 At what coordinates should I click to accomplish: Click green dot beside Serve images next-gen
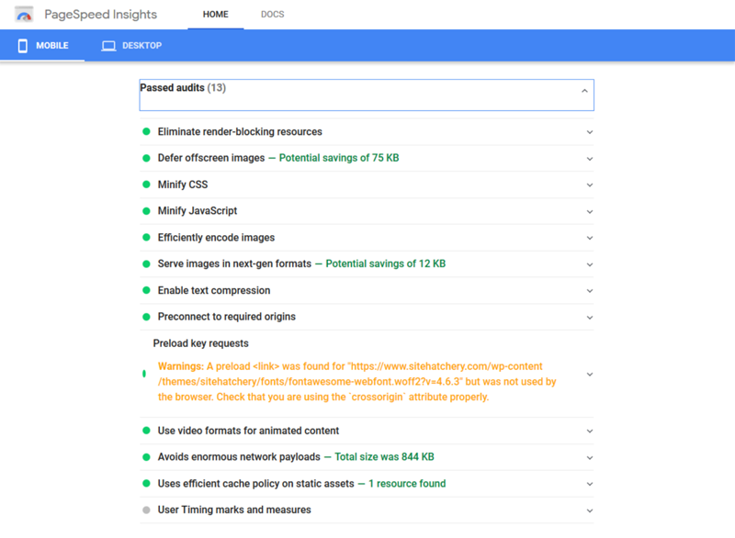pos(146,264)
